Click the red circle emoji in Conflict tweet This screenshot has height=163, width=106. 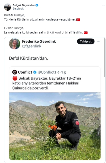(15, 78)
